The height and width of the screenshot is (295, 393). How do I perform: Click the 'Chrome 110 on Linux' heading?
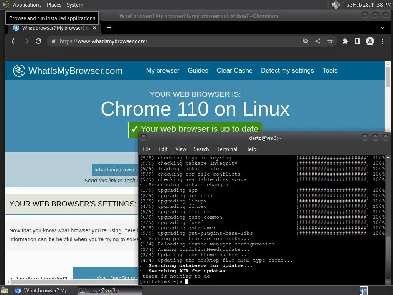pos(195,109)
